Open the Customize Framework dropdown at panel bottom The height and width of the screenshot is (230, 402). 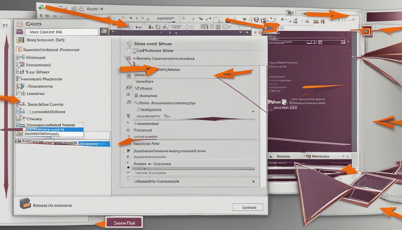point(254,182)
